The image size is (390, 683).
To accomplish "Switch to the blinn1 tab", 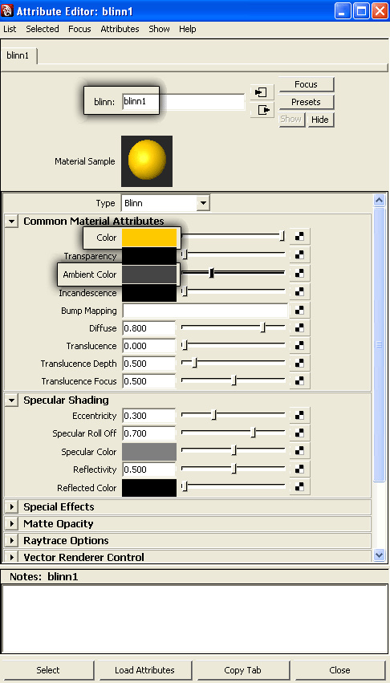I will [18, 56].
